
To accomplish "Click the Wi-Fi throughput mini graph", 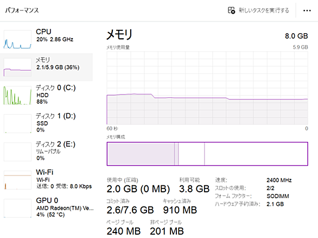I will point(17,180).
